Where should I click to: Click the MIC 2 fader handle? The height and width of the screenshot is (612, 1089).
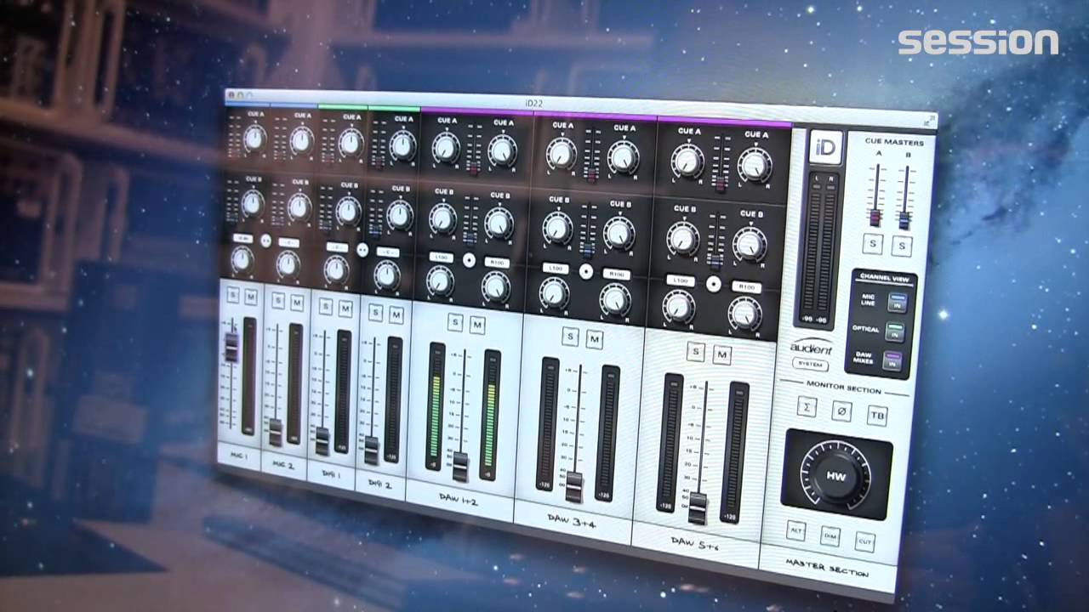pos(276,433)
